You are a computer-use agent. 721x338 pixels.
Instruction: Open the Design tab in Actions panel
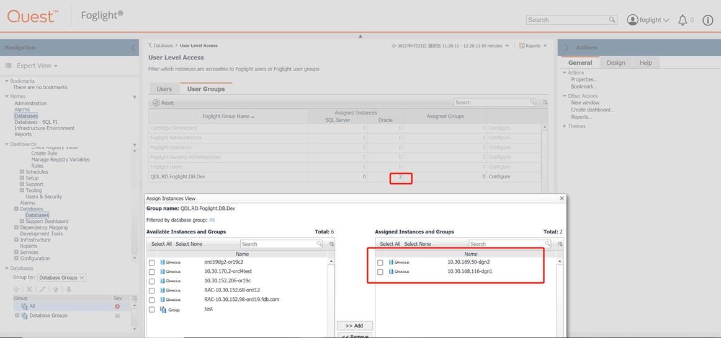(x=616, y=63)
